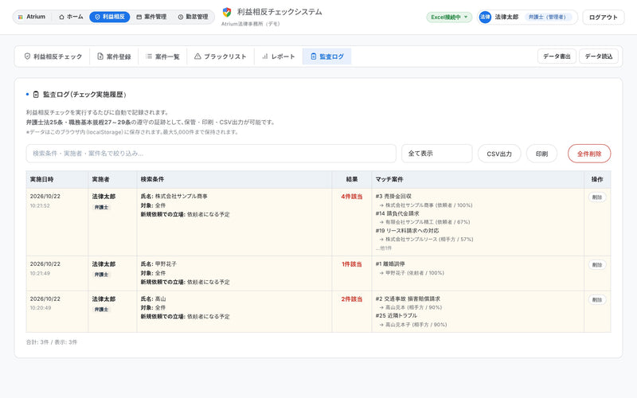Image resolution: width=637 pixels, height=398 pixels.
Task: Click matched case #25 近隣トラブル
Action: [396, 315]
